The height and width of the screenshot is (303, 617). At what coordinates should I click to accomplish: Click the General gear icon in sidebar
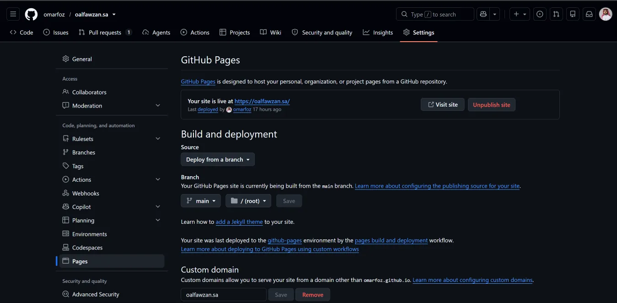(66, 59)
